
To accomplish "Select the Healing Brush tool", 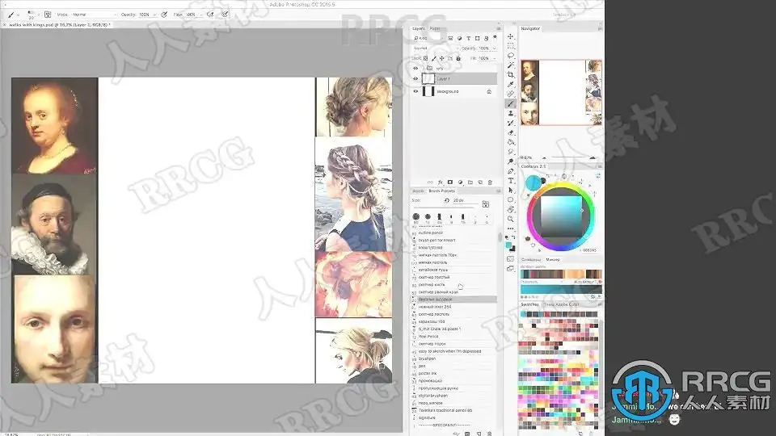I will (510, 94).
